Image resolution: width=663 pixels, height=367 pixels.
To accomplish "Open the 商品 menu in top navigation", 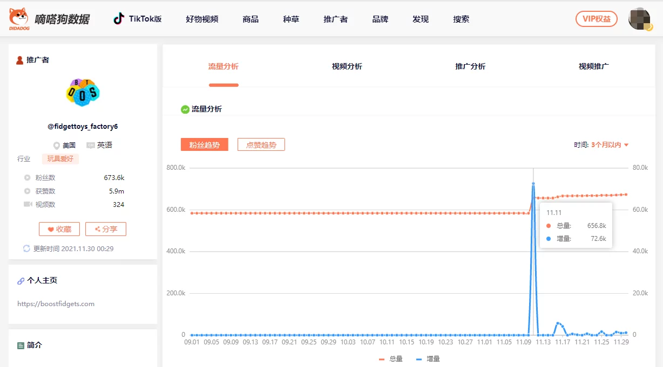I will pos(251,19).
